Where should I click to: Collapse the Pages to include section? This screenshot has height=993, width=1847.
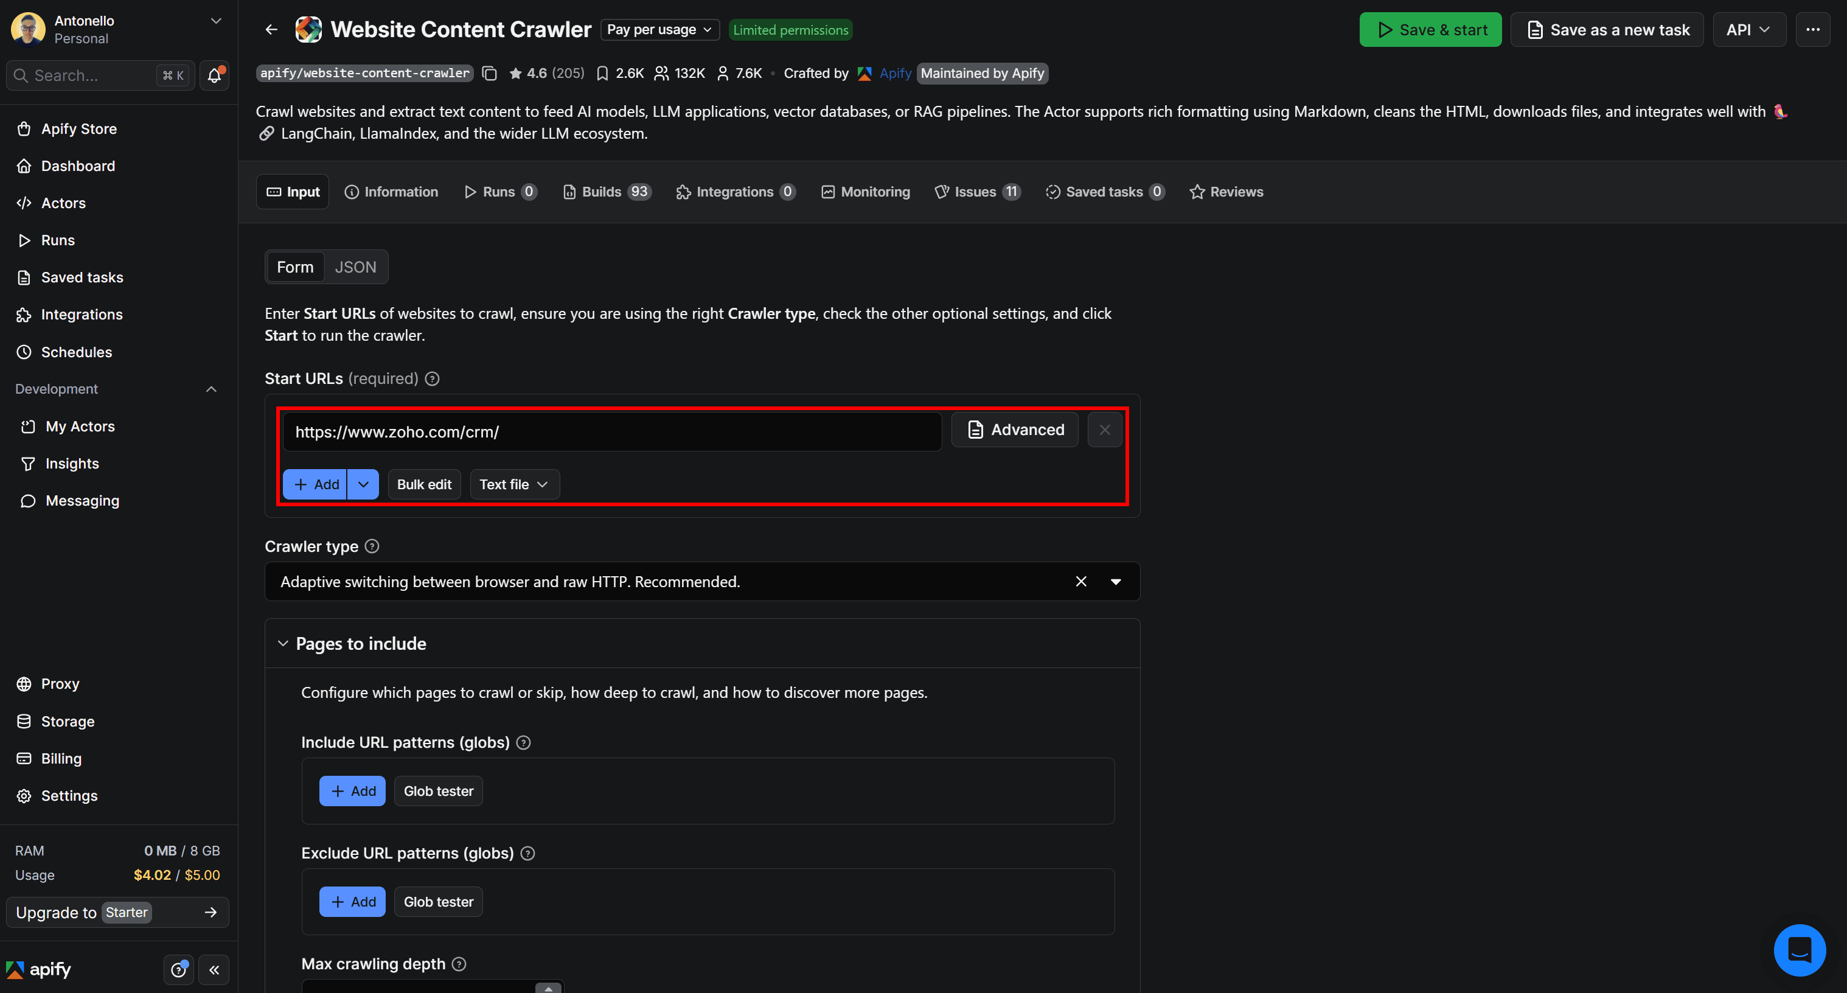282,644
